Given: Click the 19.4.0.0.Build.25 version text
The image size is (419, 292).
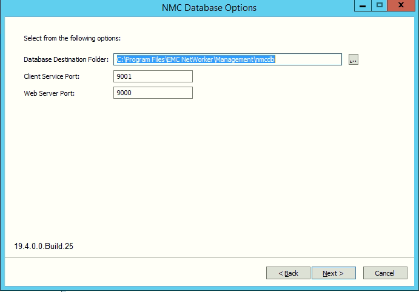Looking at the screenshot, I should (x=44, y=247).
